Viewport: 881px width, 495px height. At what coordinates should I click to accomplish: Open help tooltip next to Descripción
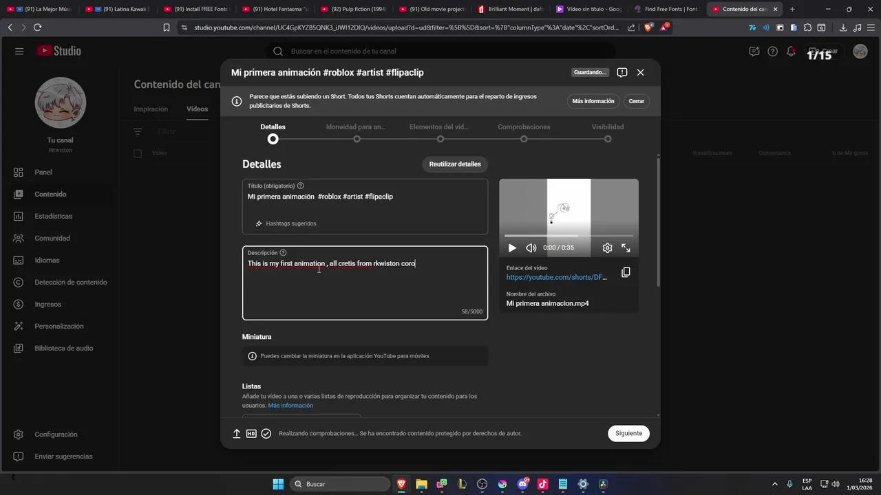click(x=283, y=253)
